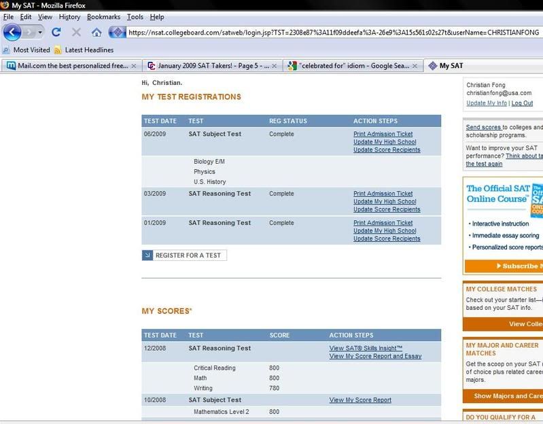Open the recent pages history dropdown arrow

click(41, 32)
